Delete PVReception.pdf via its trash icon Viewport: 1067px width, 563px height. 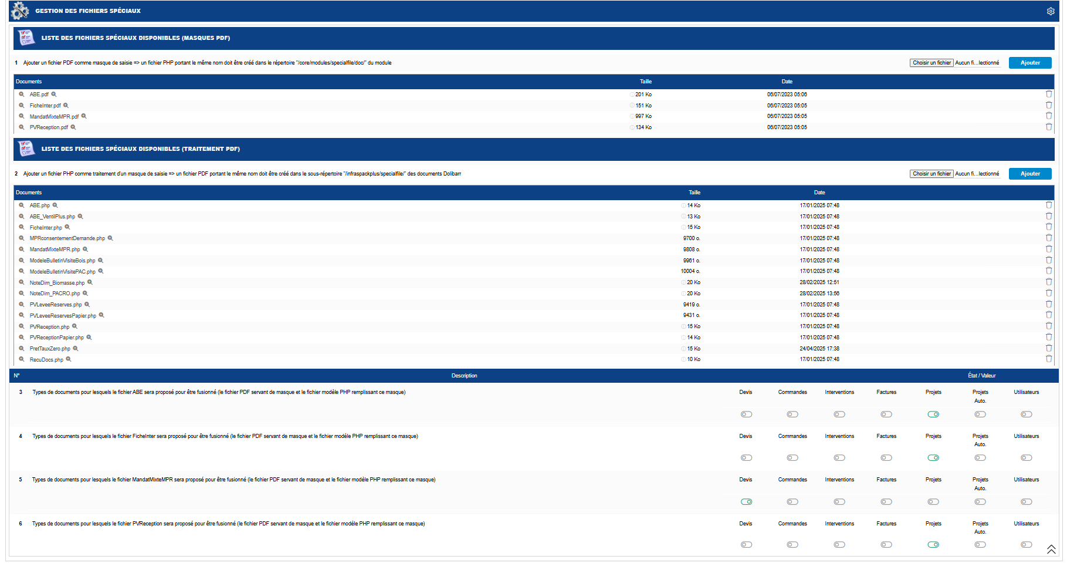1049,127
